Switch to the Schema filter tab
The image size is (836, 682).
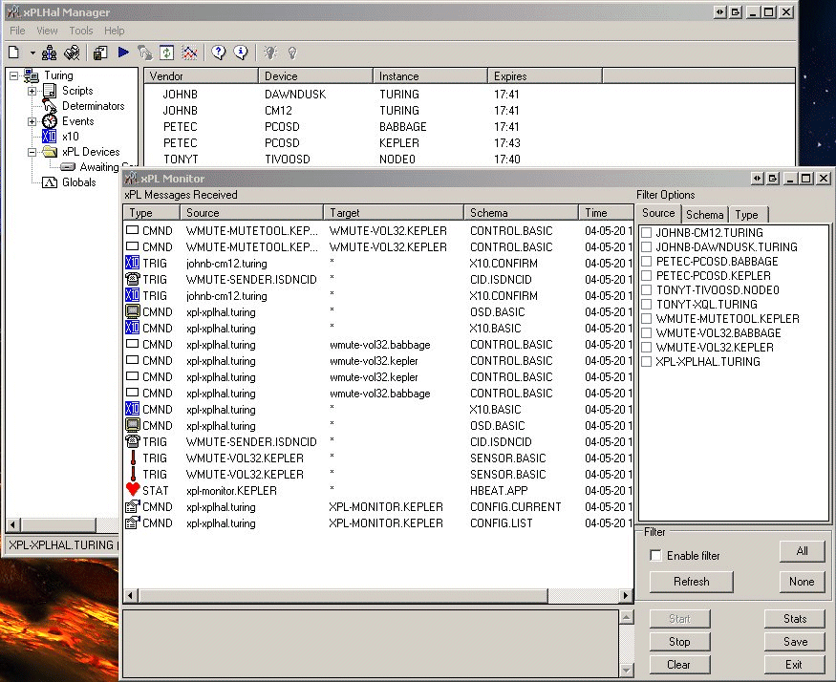[x=705, y=215]
